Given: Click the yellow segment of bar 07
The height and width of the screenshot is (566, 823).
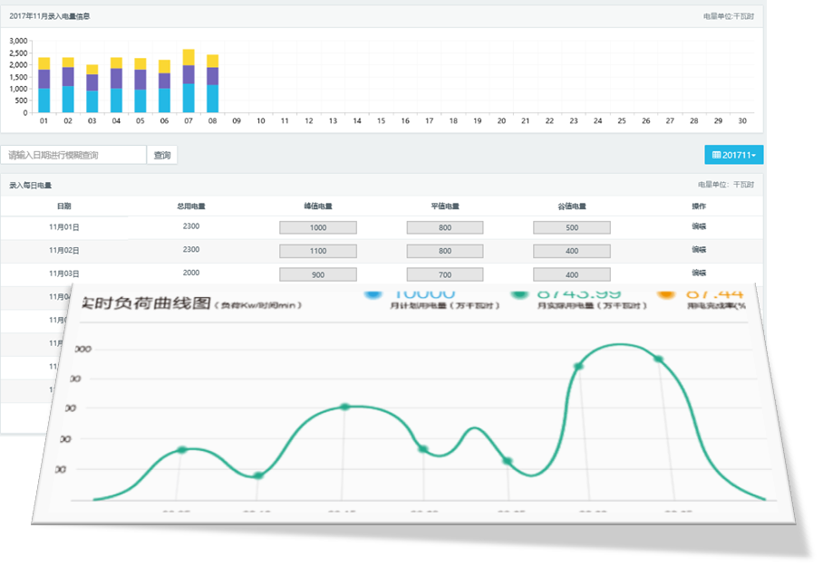Looking at the screenshot, I should [x=189, y=57].
